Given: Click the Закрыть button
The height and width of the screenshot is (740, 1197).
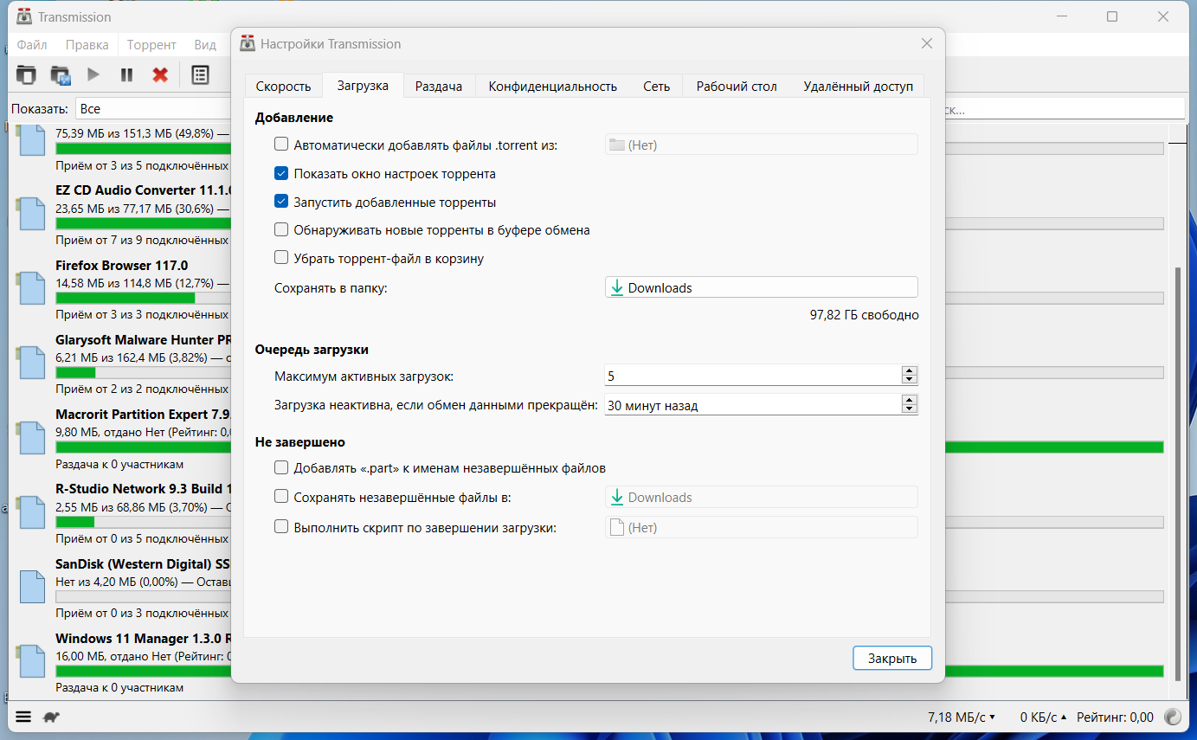Looking at the screenshot, I should click(892, 658).
